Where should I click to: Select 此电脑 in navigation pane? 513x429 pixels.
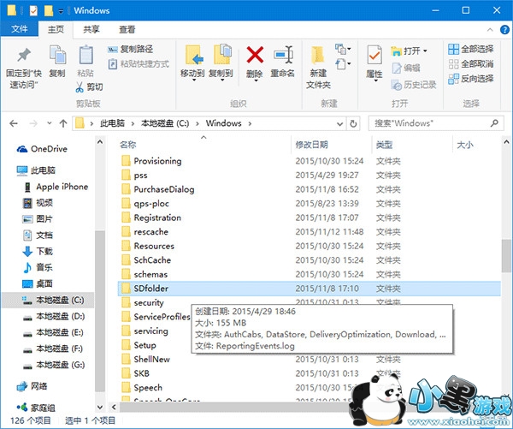coord(36,170)
